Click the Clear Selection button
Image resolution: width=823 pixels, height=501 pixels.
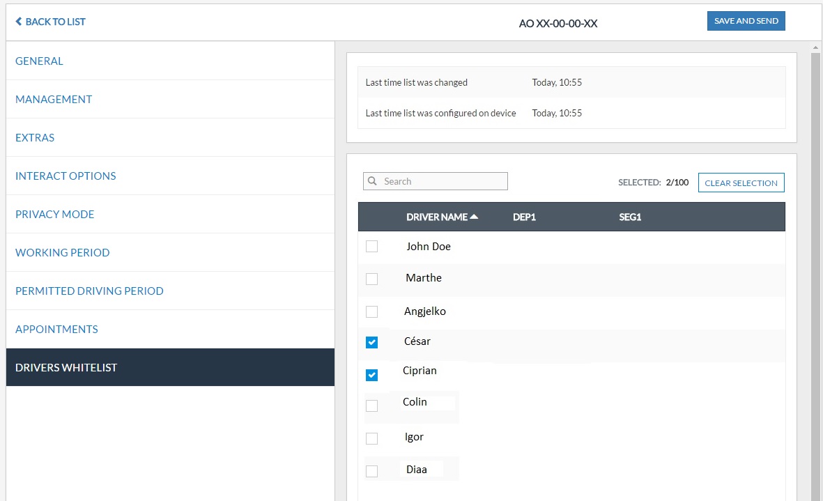[x=741, y=183]
